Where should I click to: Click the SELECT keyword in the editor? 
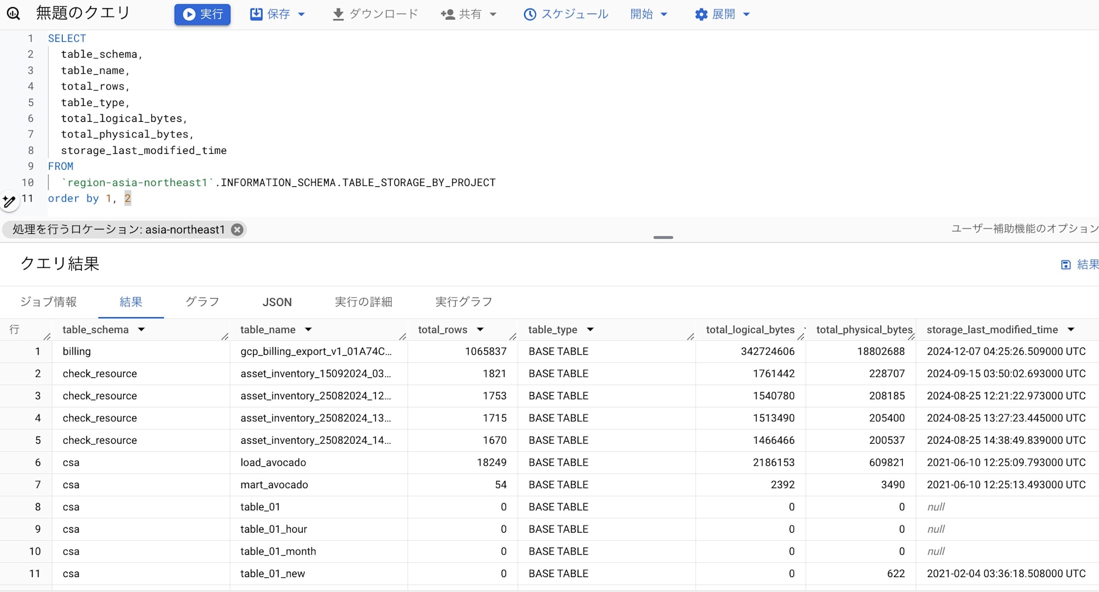tap(67, 38)
